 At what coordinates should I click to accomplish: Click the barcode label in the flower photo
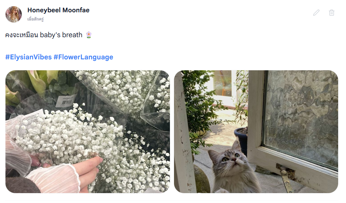[66, 101]
